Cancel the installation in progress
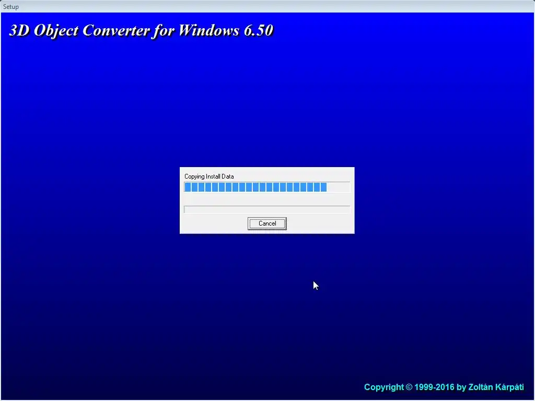Image resolution: width=535 pixels, height=401 pixels. 267,223
